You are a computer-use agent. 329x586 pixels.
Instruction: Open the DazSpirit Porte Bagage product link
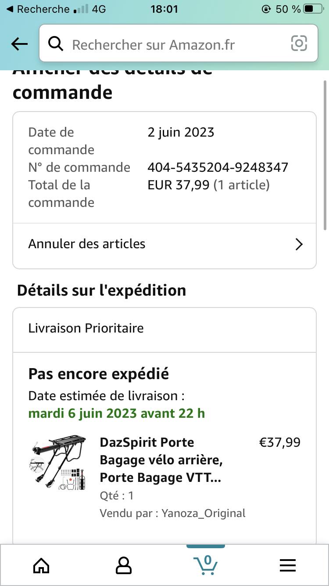point(161,459)
